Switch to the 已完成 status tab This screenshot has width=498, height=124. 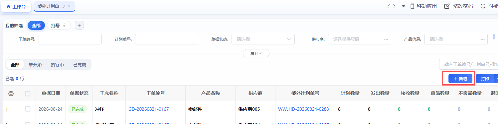coord(80,65)
